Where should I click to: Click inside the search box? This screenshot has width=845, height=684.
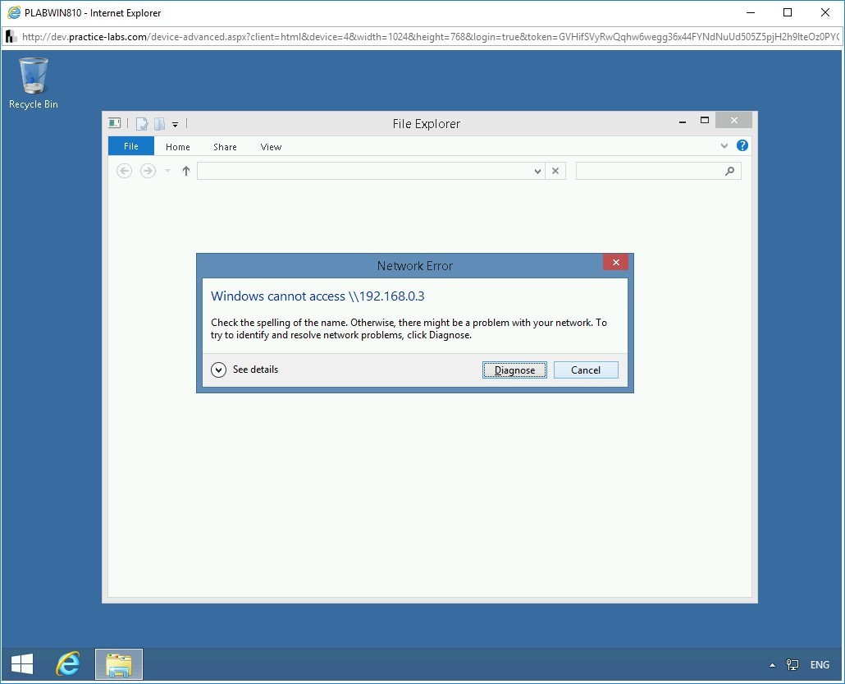[x=652, y=171]
